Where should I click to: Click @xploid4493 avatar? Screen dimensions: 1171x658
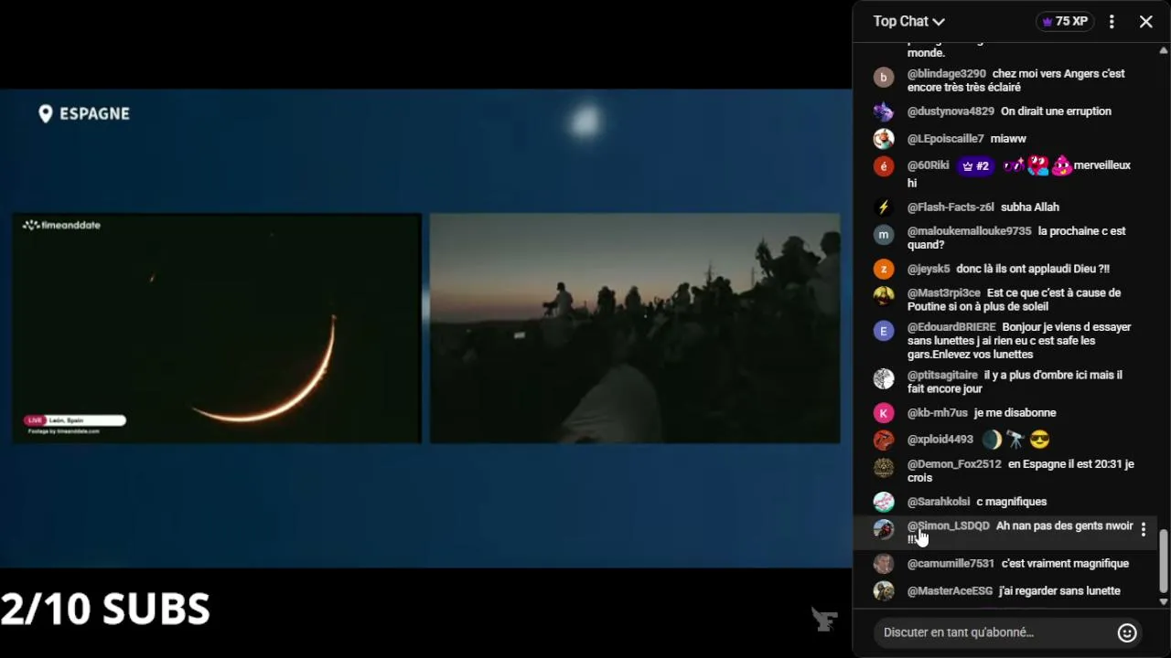pyautogui.click(x=883, y=440)
